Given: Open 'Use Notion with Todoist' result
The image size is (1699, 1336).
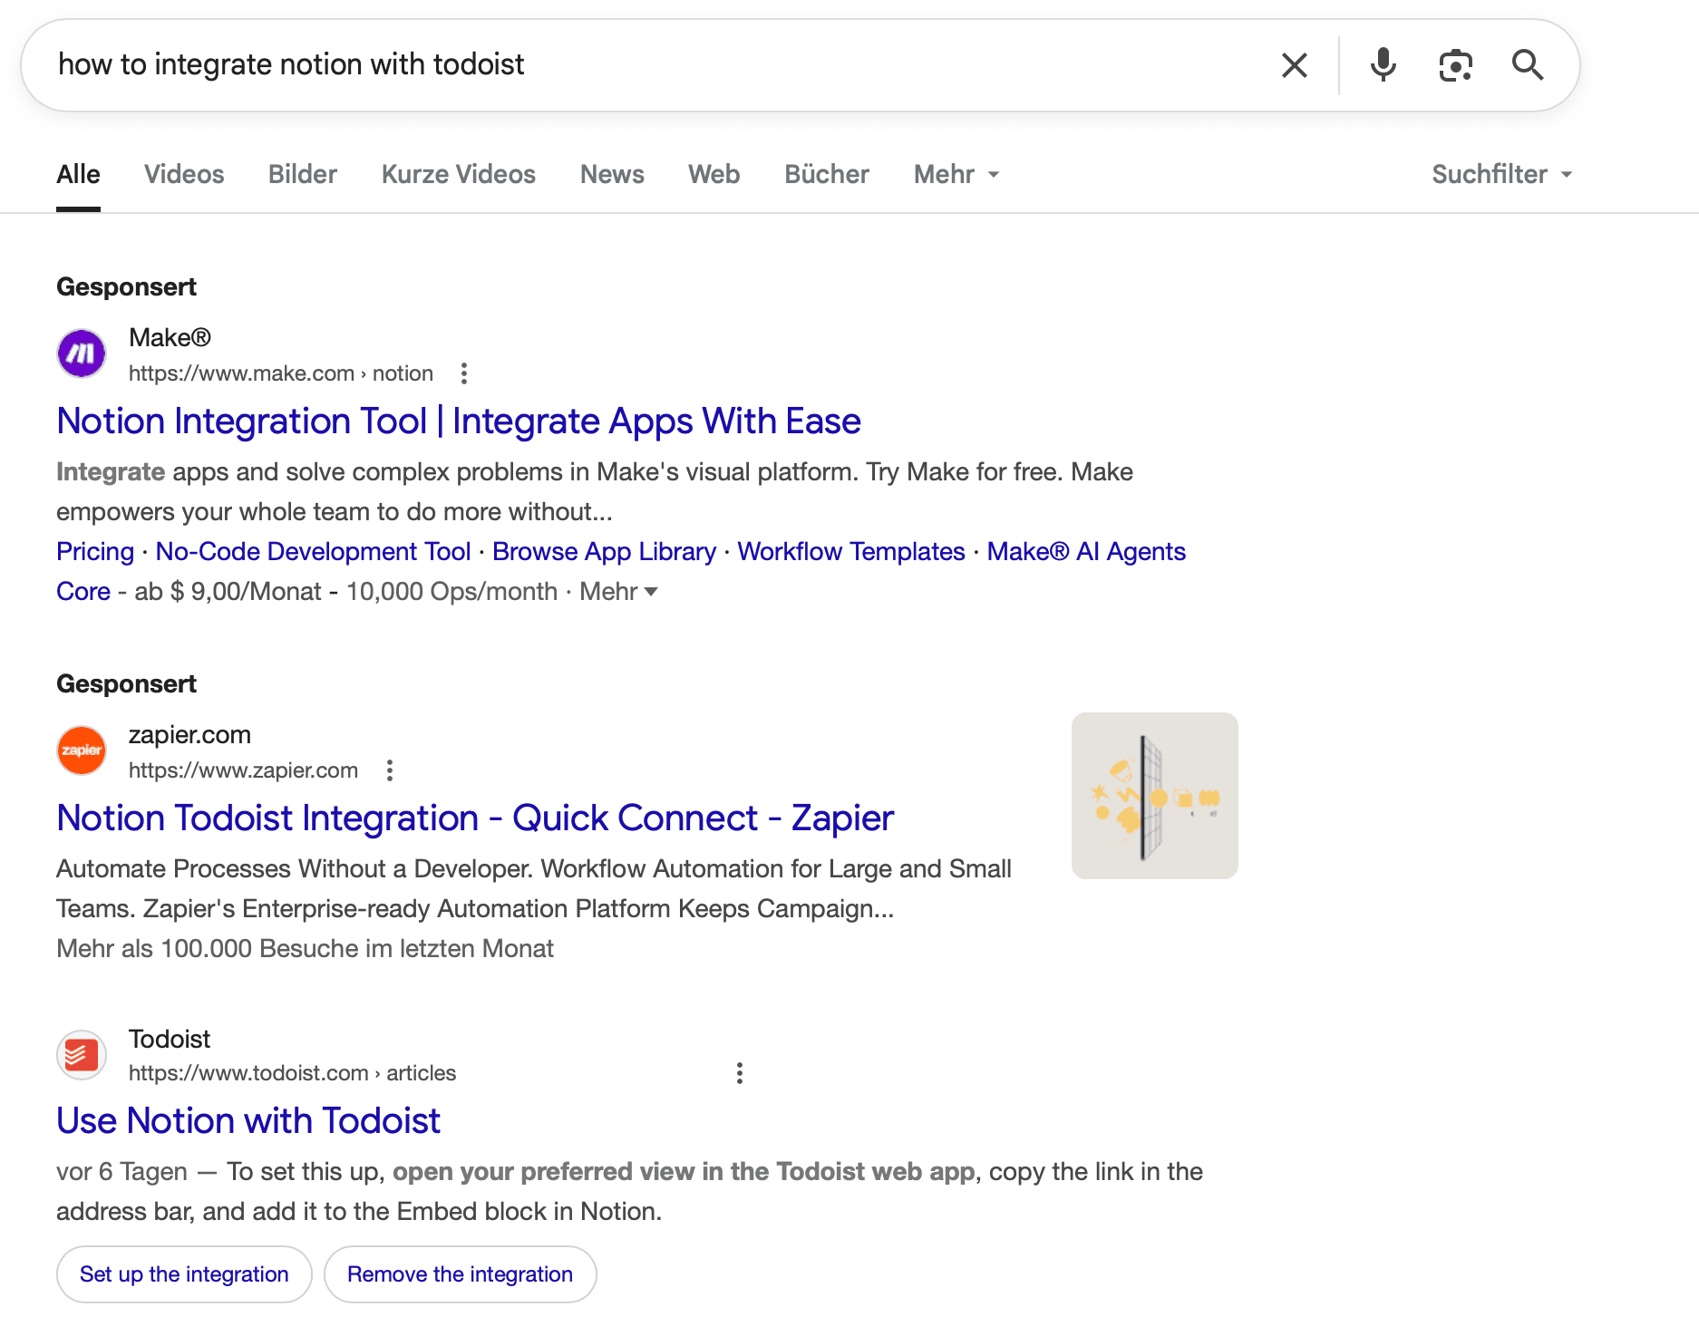Looking at the screenshot, I should pyautogui.click(x=248, y=1121).
